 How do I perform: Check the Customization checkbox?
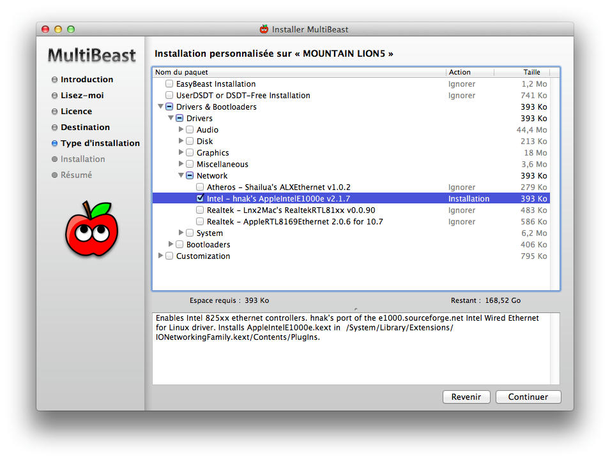click(x=169, y=256)
